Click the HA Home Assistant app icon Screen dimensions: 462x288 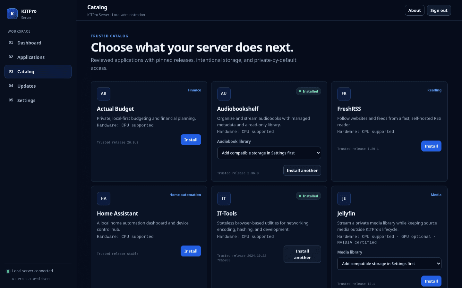point(104,198)
